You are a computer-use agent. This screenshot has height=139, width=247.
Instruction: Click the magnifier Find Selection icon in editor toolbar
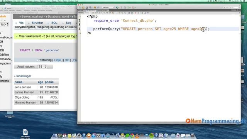tap(105, 13)
